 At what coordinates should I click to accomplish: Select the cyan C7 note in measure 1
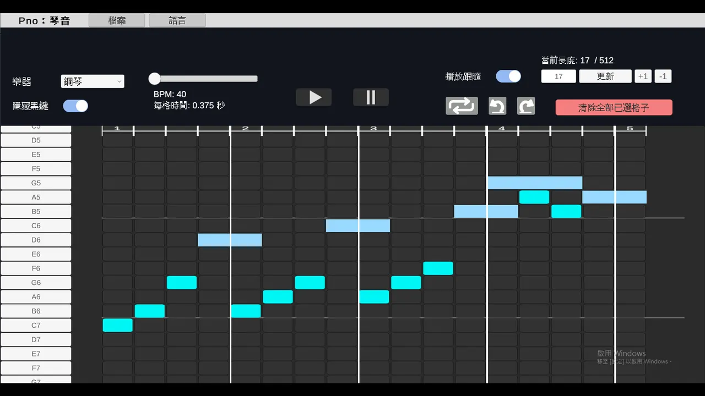point(117,326)
